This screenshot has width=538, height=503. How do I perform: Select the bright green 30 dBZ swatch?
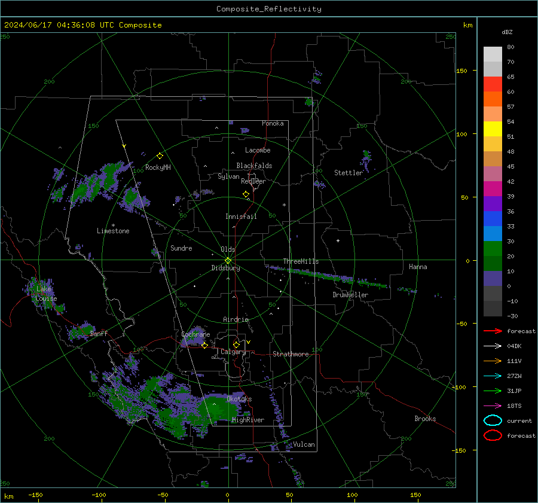493,249
